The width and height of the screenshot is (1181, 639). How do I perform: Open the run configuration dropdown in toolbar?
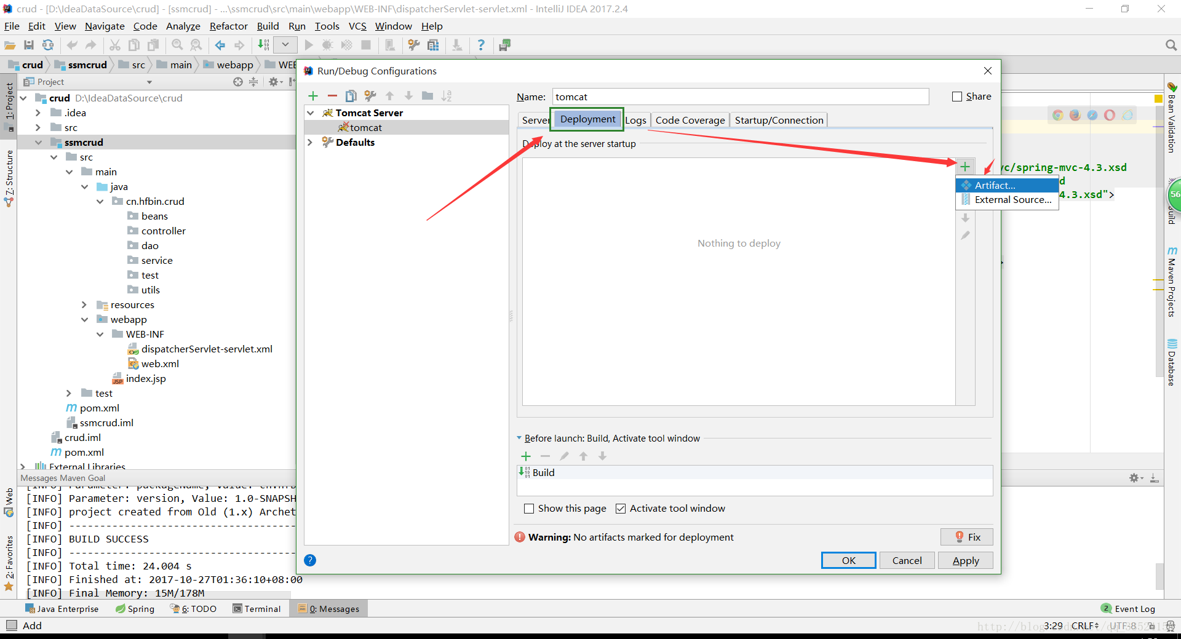pyautogui.click(x=285, y=45)
